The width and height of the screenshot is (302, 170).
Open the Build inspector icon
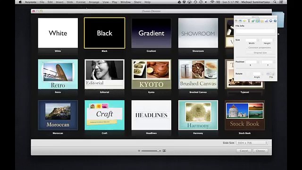(x=244, y=21)
